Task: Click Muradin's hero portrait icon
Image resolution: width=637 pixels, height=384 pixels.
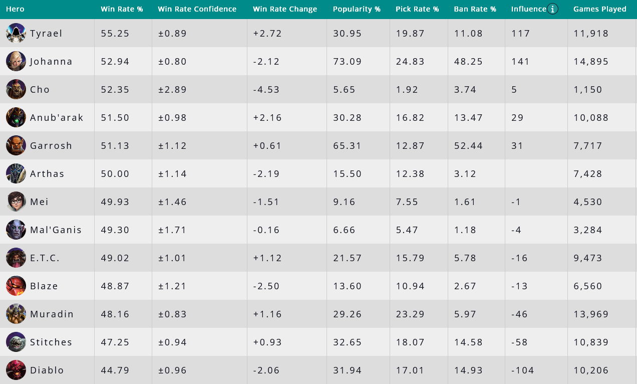Action: pos(16,314)
